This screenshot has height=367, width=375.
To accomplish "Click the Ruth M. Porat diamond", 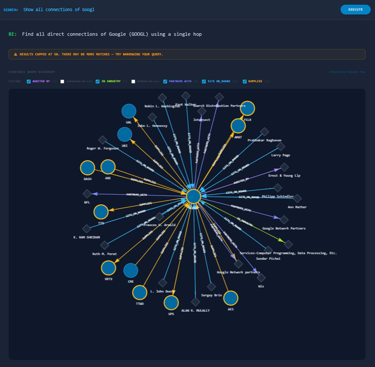I will 105,245.
